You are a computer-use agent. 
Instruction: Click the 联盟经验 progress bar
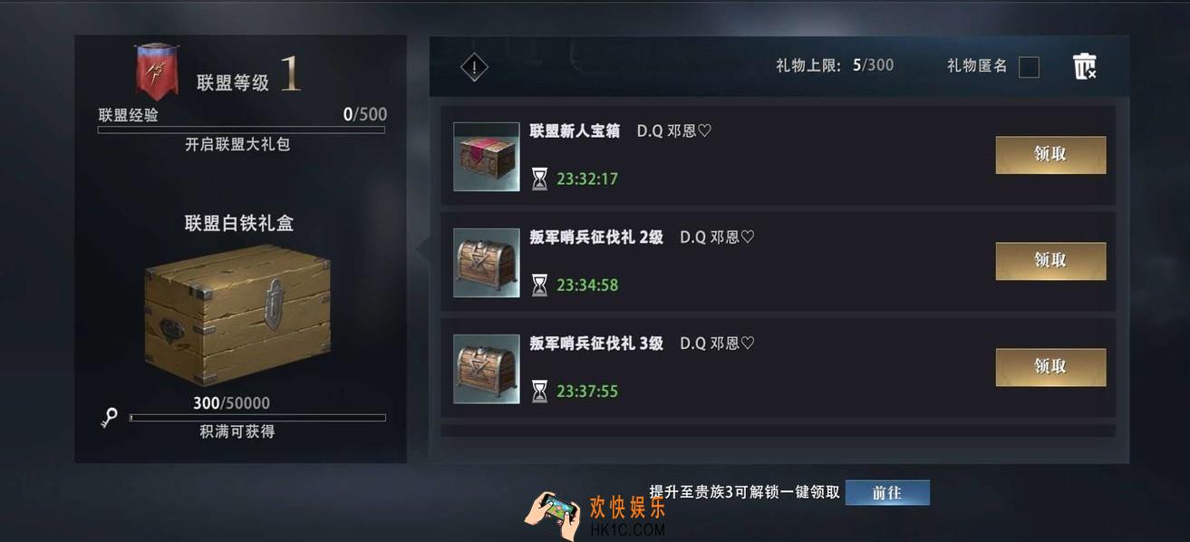(241, 131)
